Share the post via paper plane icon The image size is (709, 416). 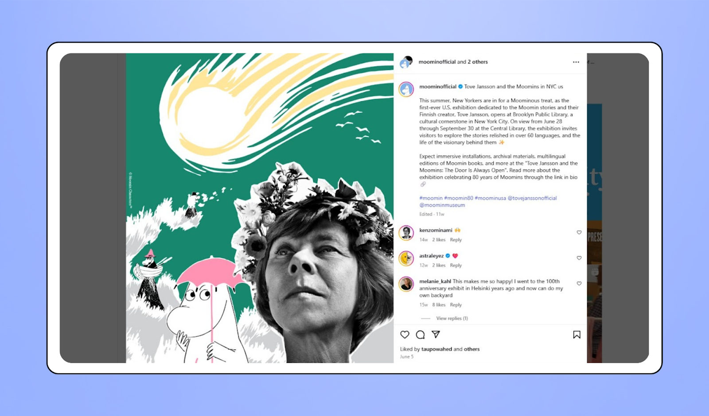coord(436,334)
